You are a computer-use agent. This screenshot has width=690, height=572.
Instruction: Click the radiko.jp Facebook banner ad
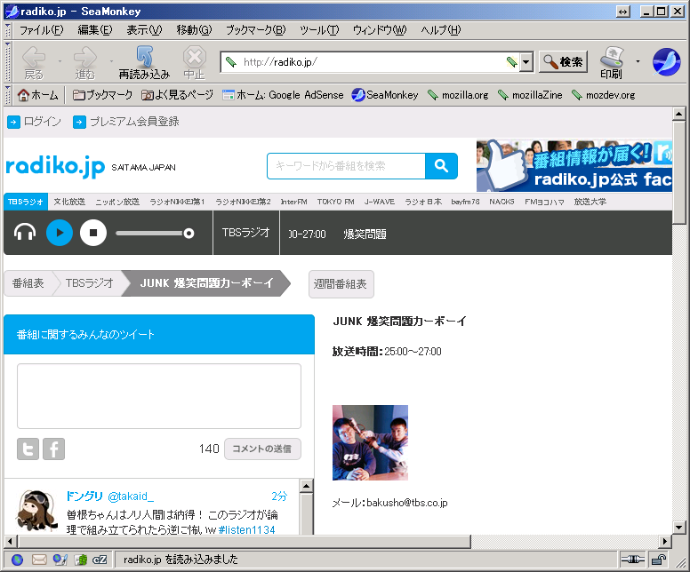tap(574, 166)
